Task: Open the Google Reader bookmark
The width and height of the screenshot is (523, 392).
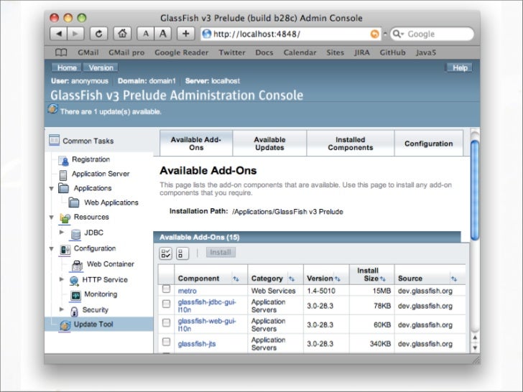Action: (181, 52)
